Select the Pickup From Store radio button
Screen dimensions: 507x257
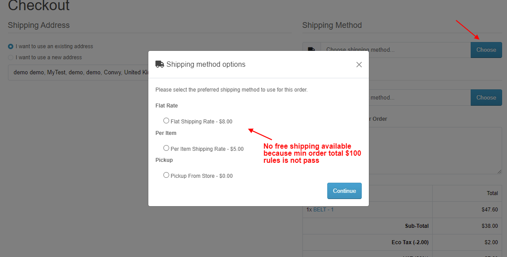[166, 175]
